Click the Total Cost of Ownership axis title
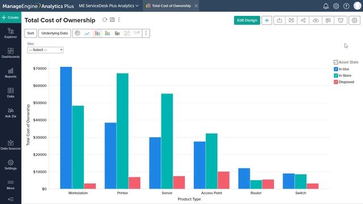This screenshot has height=204, width=363. tap(28, 125)
